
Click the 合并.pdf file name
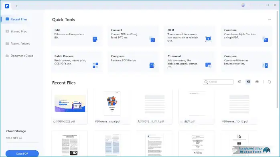point(189,121)
